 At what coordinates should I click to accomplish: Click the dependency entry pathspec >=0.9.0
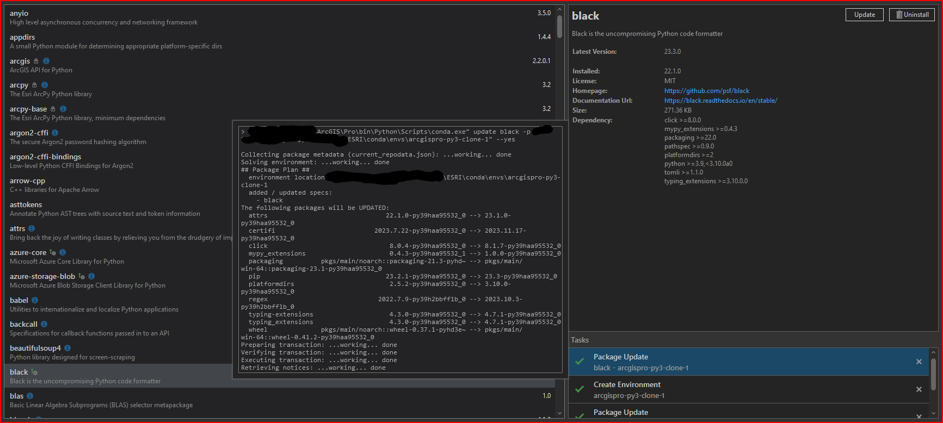pyautogui.click(x=689, y=146)
